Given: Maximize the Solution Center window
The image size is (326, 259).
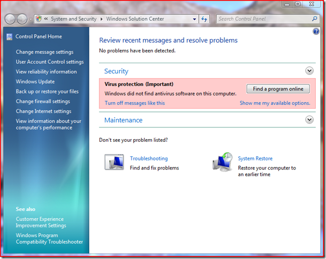Looking at the screenshot, I should (298, 4).
